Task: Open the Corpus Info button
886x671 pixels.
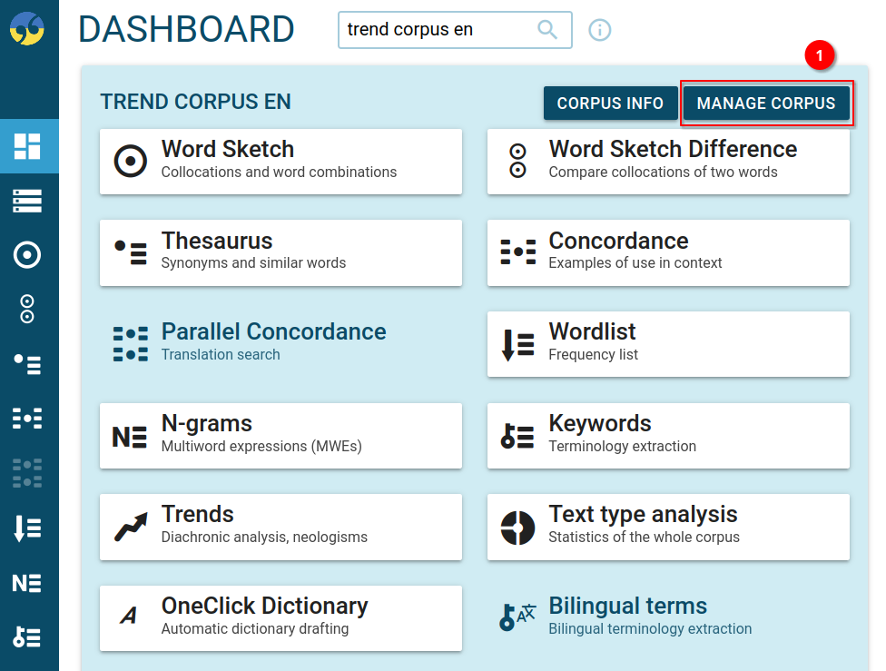Action: tap(610, 104)
